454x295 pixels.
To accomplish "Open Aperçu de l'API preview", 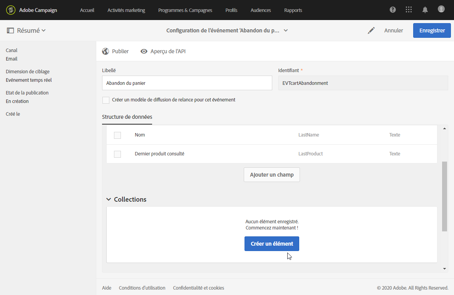I will [168, 51].
